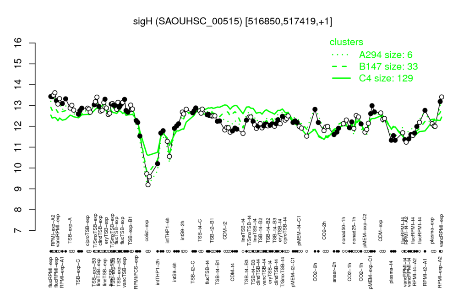This screenshot has width=469, height=293.
Task: Select legend entry 'B147 size: 33'
Action: click(x=388, y=66)
